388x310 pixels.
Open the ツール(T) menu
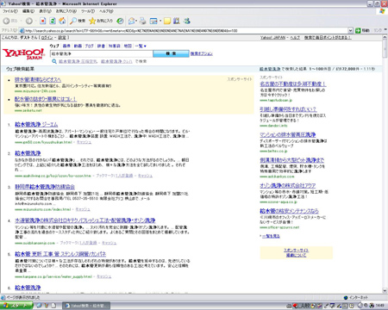tap(88, 11)
